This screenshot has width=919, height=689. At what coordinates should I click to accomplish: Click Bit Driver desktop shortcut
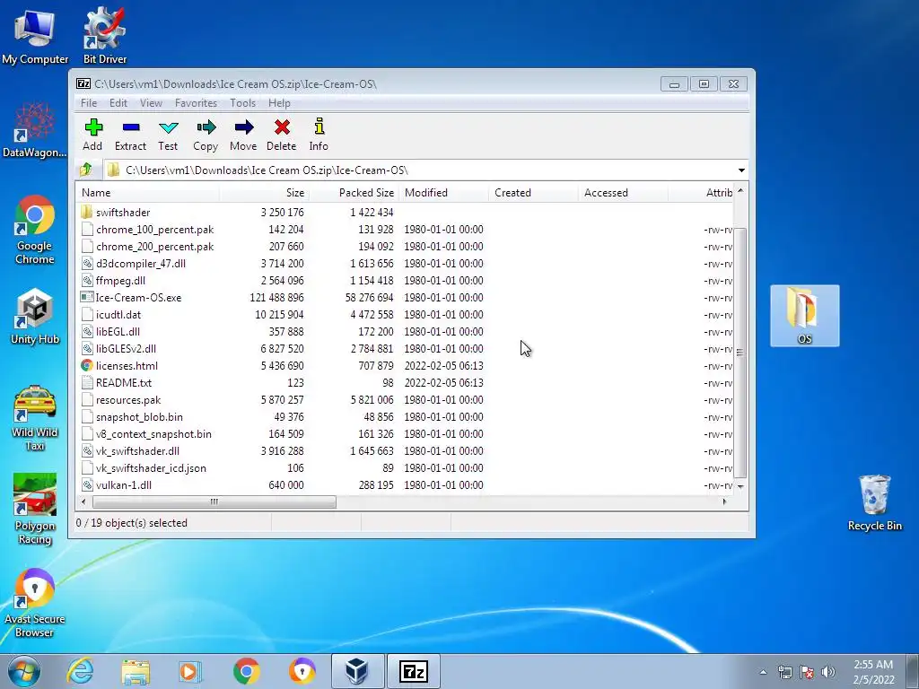104,35
